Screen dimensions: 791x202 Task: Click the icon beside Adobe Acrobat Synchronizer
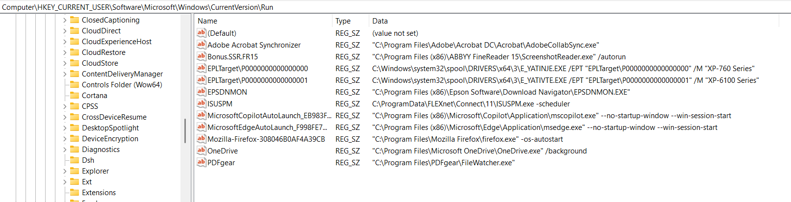(202, 45)
